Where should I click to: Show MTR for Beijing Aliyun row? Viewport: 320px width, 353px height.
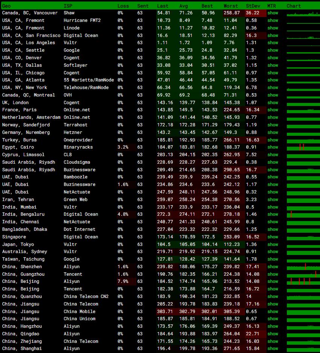(273, 281)
